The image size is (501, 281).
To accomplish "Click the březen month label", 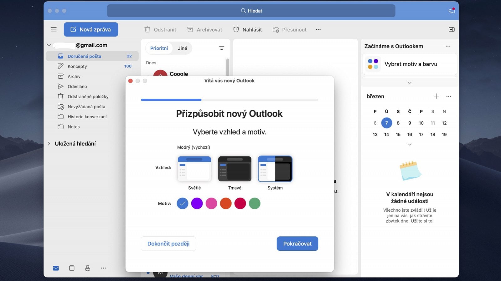I will (x=375, y=96).
